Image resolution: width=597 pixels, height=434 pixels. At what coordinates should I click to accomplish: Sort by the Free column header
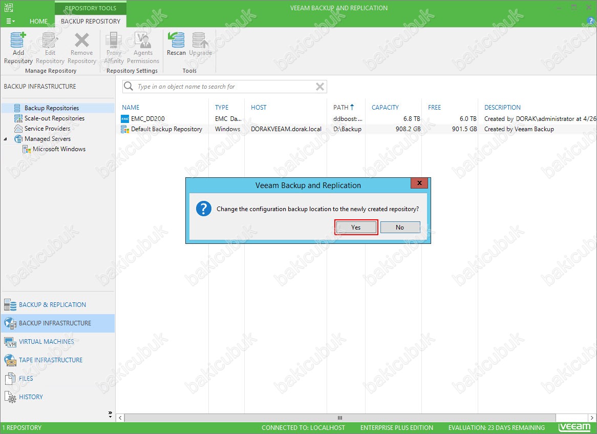coord(434,108)
